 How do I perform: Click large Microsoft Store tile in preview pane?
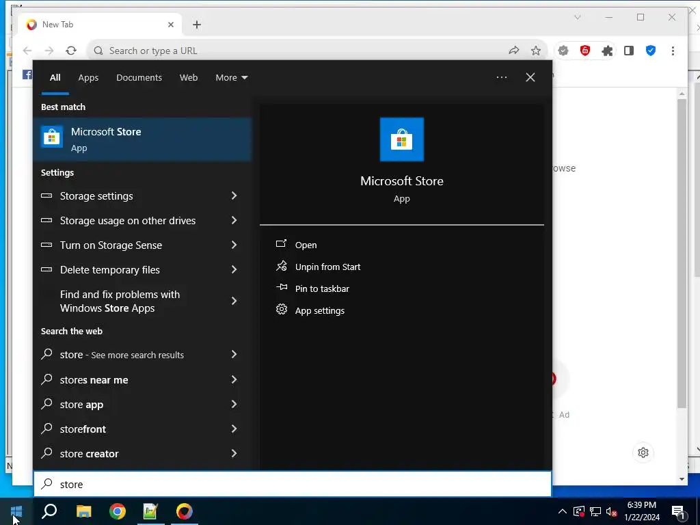(x=401, y=139)
